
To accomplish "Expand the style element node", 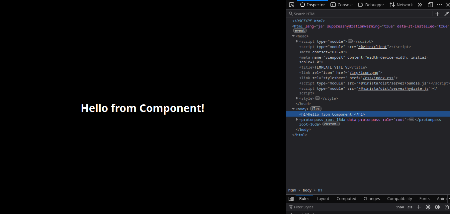I will click(297, 98).
